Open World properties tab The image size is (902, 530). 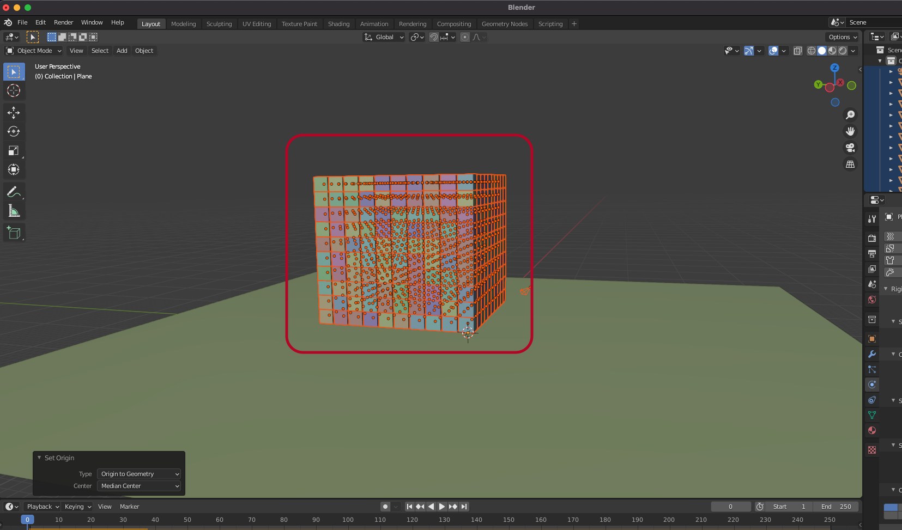(x=872, y=299)
